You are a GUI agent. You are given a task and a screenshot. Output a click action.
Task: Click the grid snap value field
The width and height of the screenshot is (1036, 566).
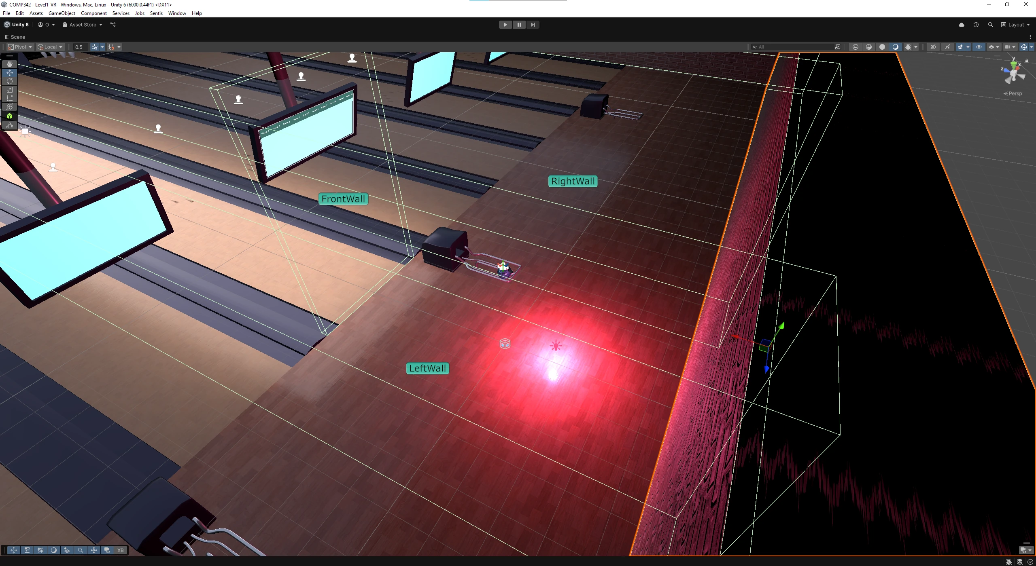(80, 47)
